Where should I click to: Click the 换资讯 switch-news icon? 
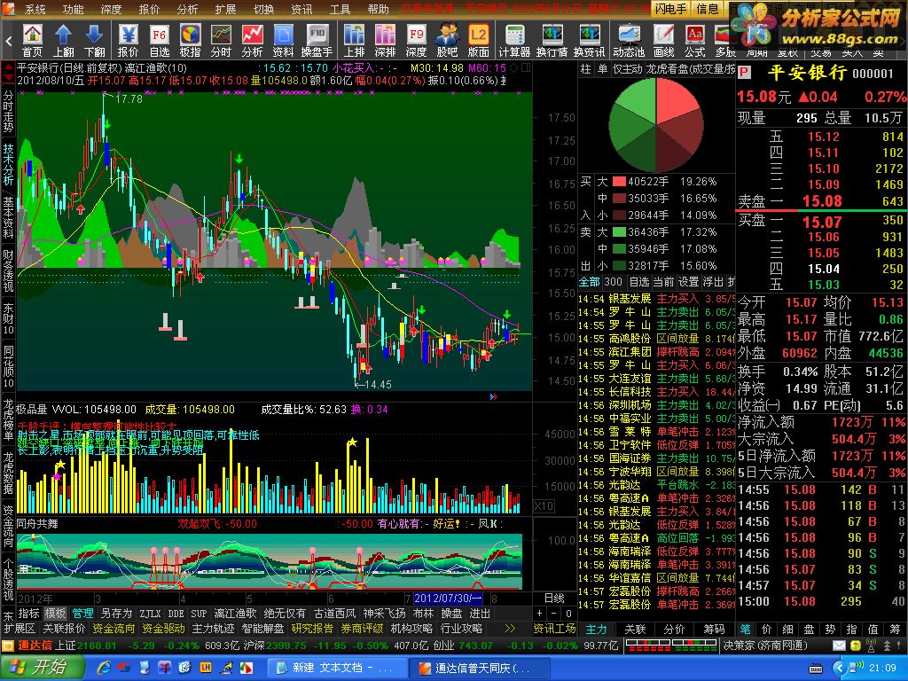click(589, 41)
